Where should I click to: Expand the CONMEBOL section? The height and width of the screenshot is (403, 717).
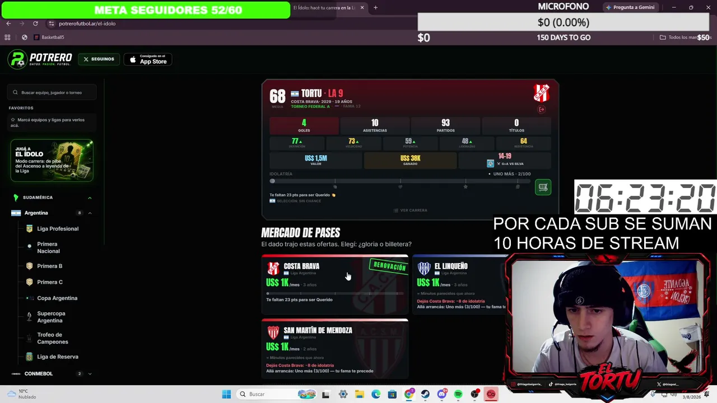(x=90, y=373)
